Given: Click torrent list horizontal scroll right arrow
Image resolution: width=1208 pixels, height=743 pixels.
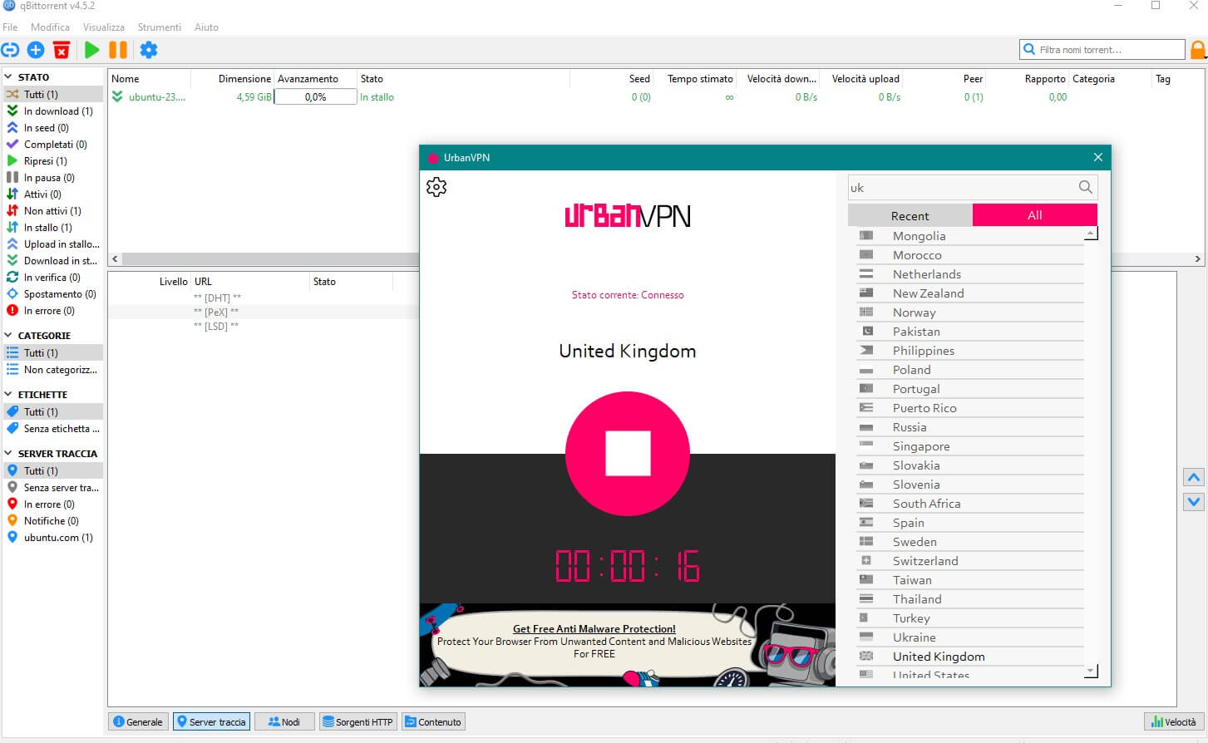Looking at the screenshot, I should coord(1197,258).
